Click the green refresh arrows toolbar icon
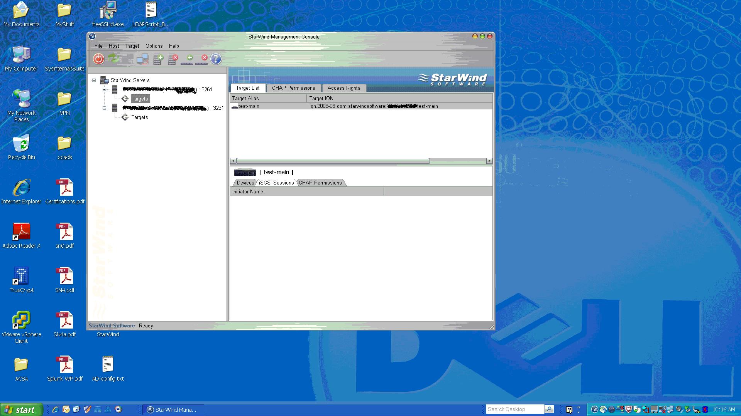Screen dimensions: 741x416 113,59
